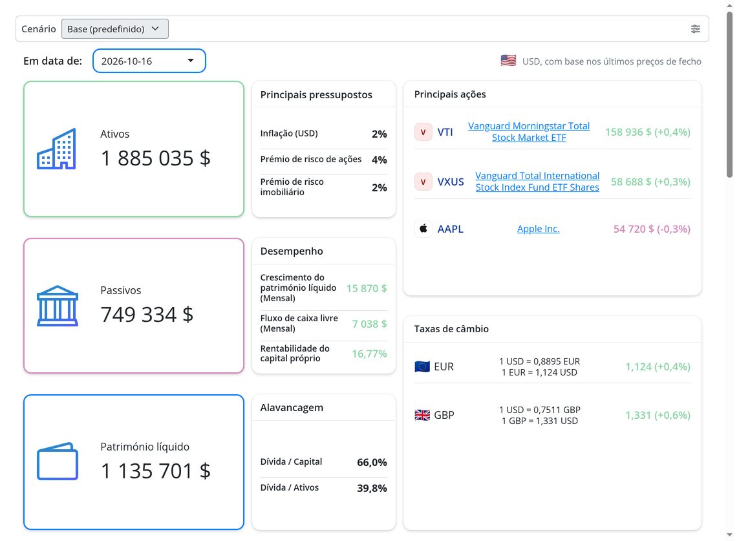Click the Dívida / Capital value 66,0%

pos(372,463)
